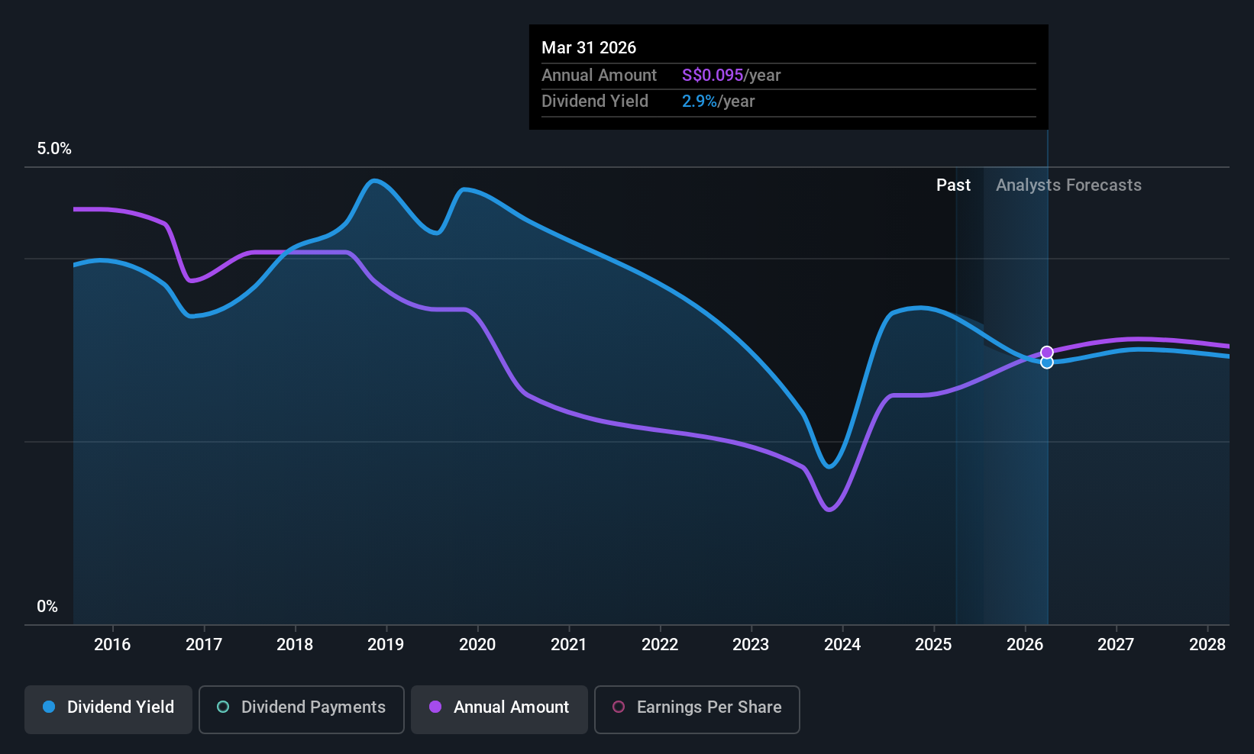Select the purple Annual Amount data point marker
Screen dimensions: 1254x754
pos(1047,353)
